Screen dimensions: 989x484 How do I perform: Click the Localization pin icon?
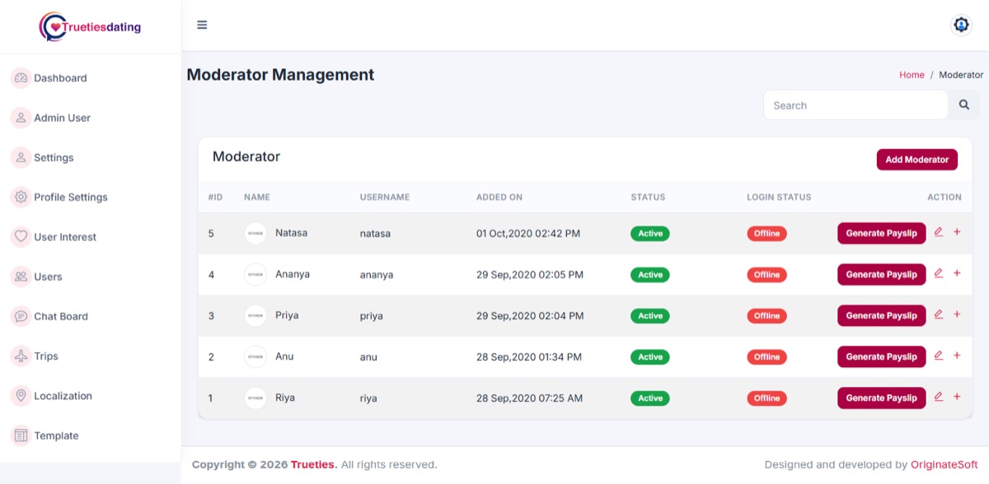[21, 396]
